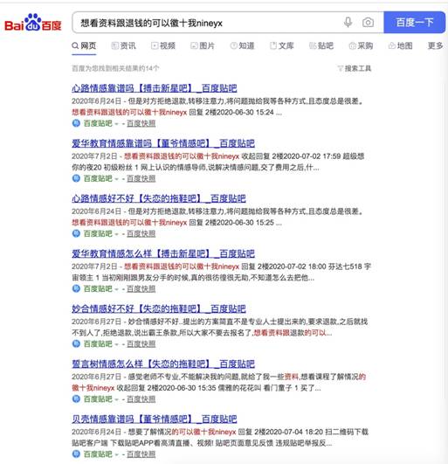Click the 百度一下 search button
Viewport: 448px width, 464px height.
coord(415,22)
